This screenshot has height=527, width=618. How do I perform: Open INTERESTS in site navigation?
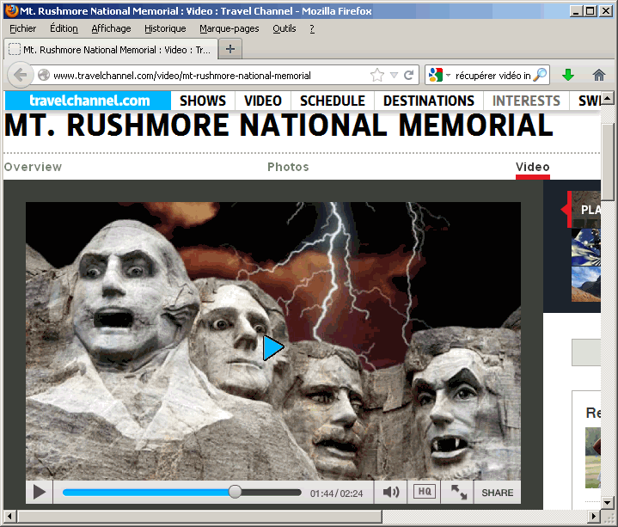point(526,101)
